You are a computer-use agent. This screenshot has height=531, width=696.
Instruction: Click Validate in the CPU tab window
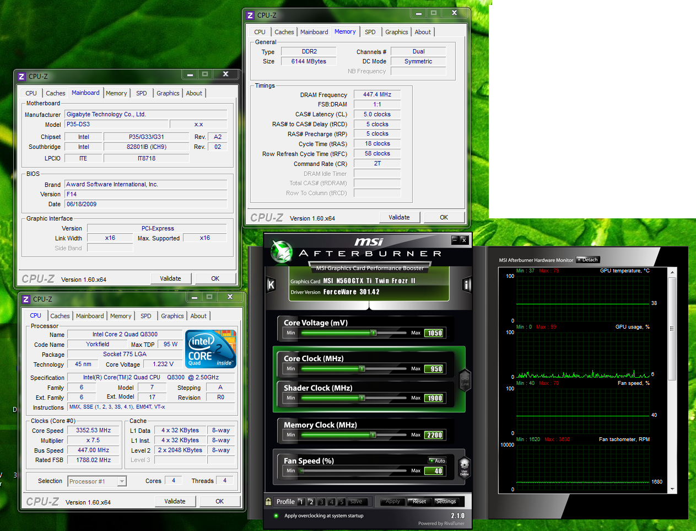click(x=175, y=501)
